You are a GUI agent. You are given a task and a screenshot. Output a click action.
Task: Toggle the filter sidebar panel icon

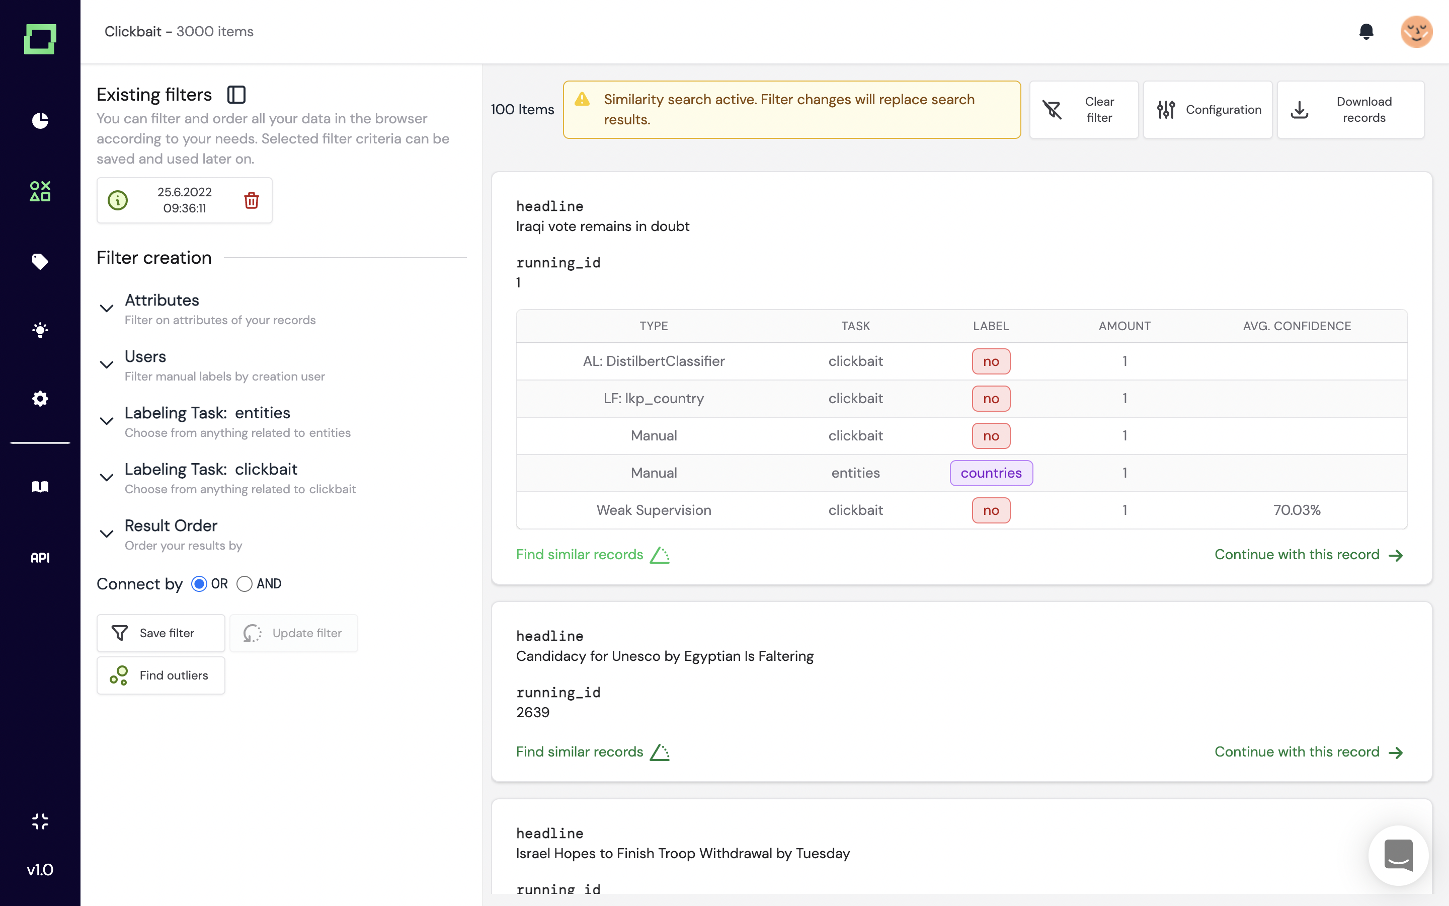coord(236,95)
